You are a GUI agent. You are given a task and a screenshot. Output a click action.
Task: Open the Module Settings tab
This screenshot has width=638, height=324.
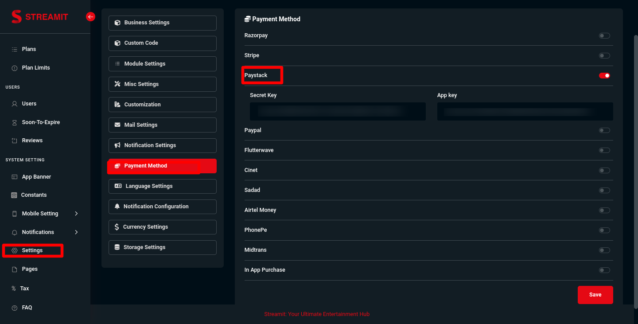(x=163, y=64)
